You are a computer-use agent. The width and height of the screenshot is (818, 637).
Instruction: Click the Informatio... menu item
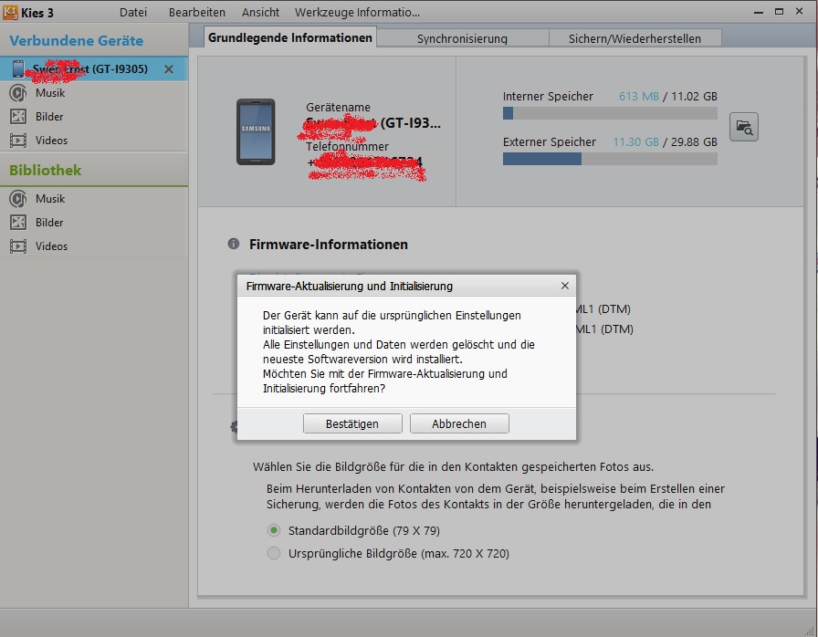click(390, 12)
